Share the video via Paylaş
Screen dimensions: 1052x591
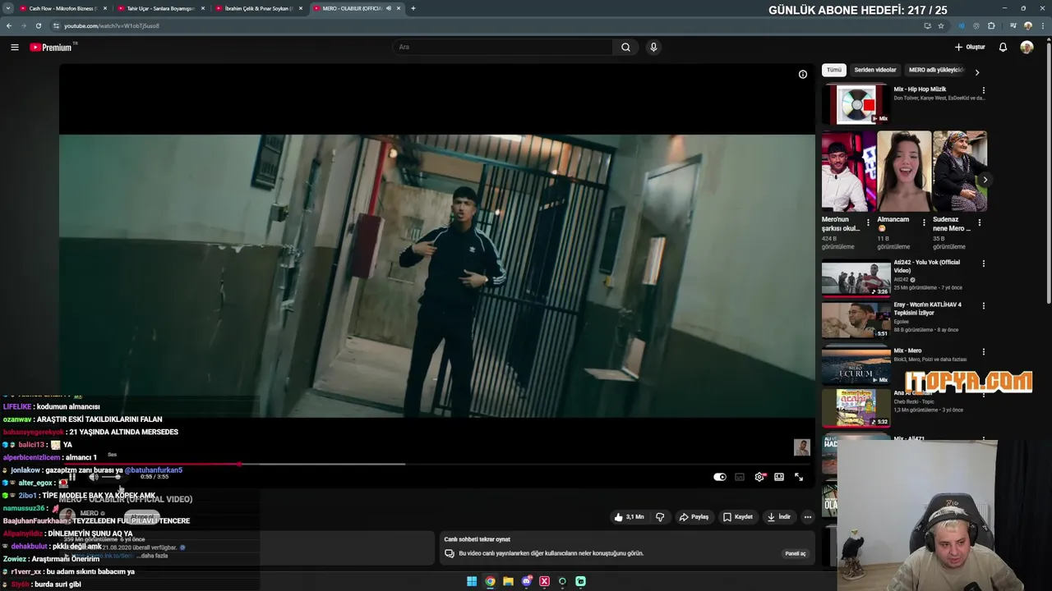(x=694, y=517)
